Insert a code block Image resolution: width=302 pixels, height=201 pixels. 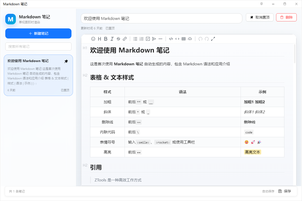click(171, 39)
